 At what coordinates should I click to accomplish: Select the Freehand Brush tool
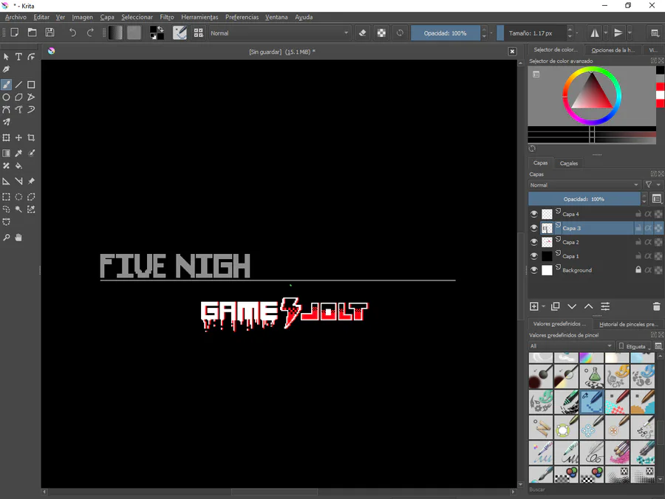(x=7, y=85)
